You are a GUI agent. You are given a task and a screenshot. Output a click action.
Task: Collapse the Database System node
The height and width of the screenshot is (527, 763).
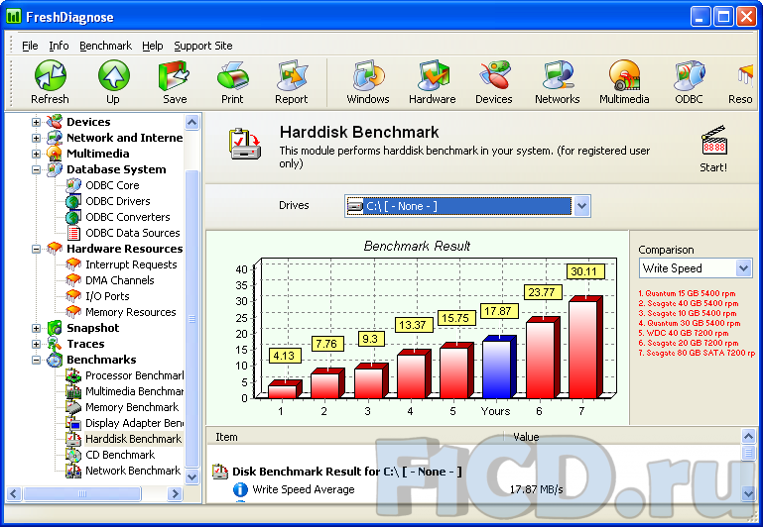[x=36, y=169]
